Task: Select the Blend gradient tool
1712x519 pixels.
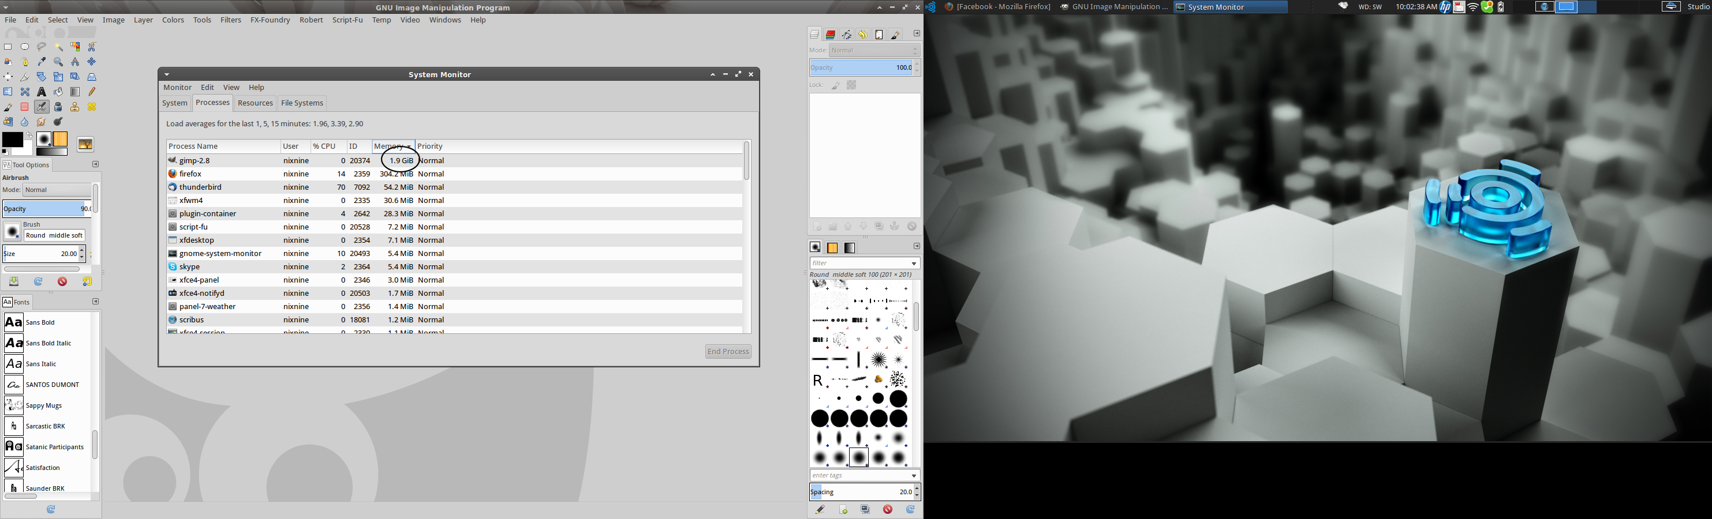Action: [75, 92]
